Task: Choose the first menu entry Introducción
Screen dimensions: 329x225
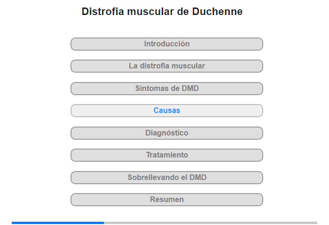Action: point(166,44)
